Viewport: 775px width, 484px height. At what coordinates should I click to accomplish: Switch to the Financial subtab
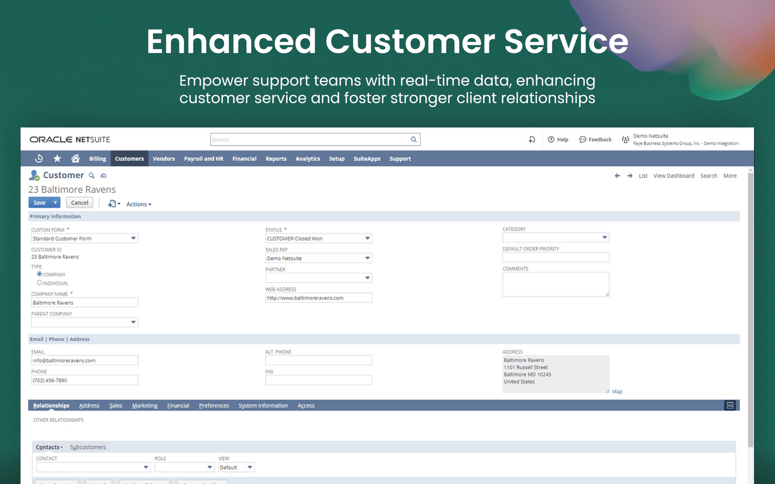[178, 406]
